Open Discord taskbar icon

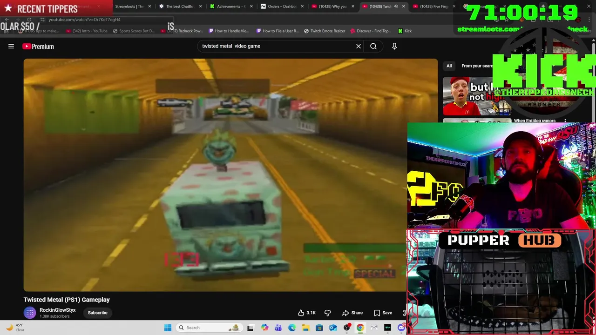coord(401,328)
